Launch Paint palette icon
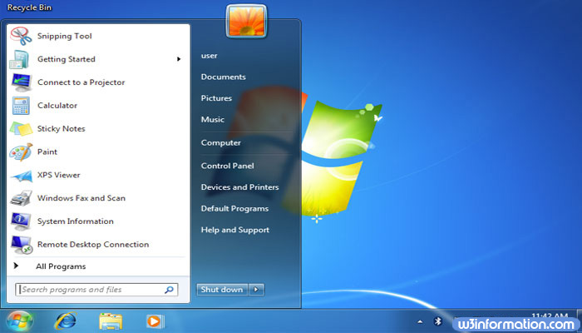The width and height of the screenshot is (582, 333). pyautogui.click(x=21, y=152)
